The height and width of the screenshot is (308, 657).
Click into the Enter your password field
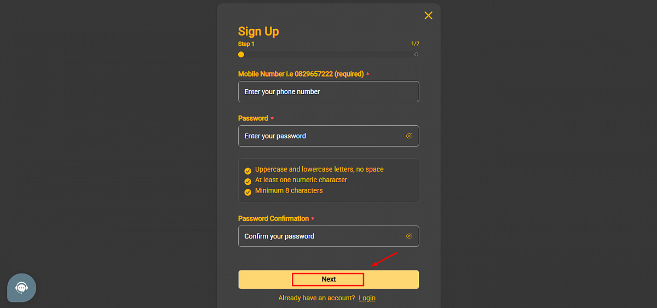320,136
